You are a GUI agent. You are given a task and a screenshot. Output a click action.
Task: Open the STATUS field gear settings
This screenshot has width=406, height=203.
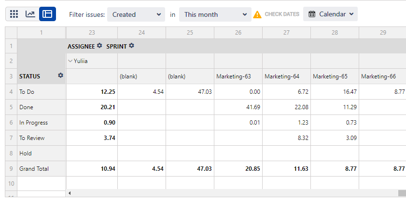pyautogui.click(x=60, y=76)
